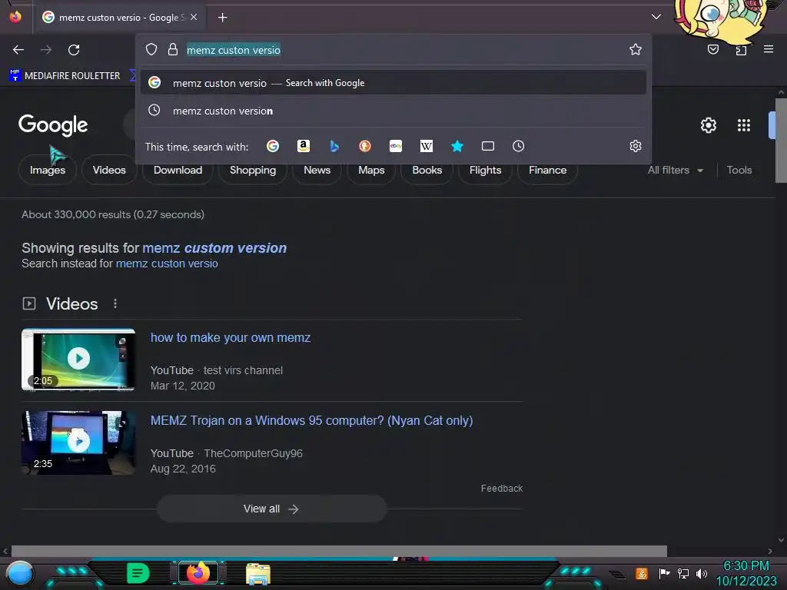787x590 pixels.
Task: Click the site security padlock icon
Action: point(173,49)
